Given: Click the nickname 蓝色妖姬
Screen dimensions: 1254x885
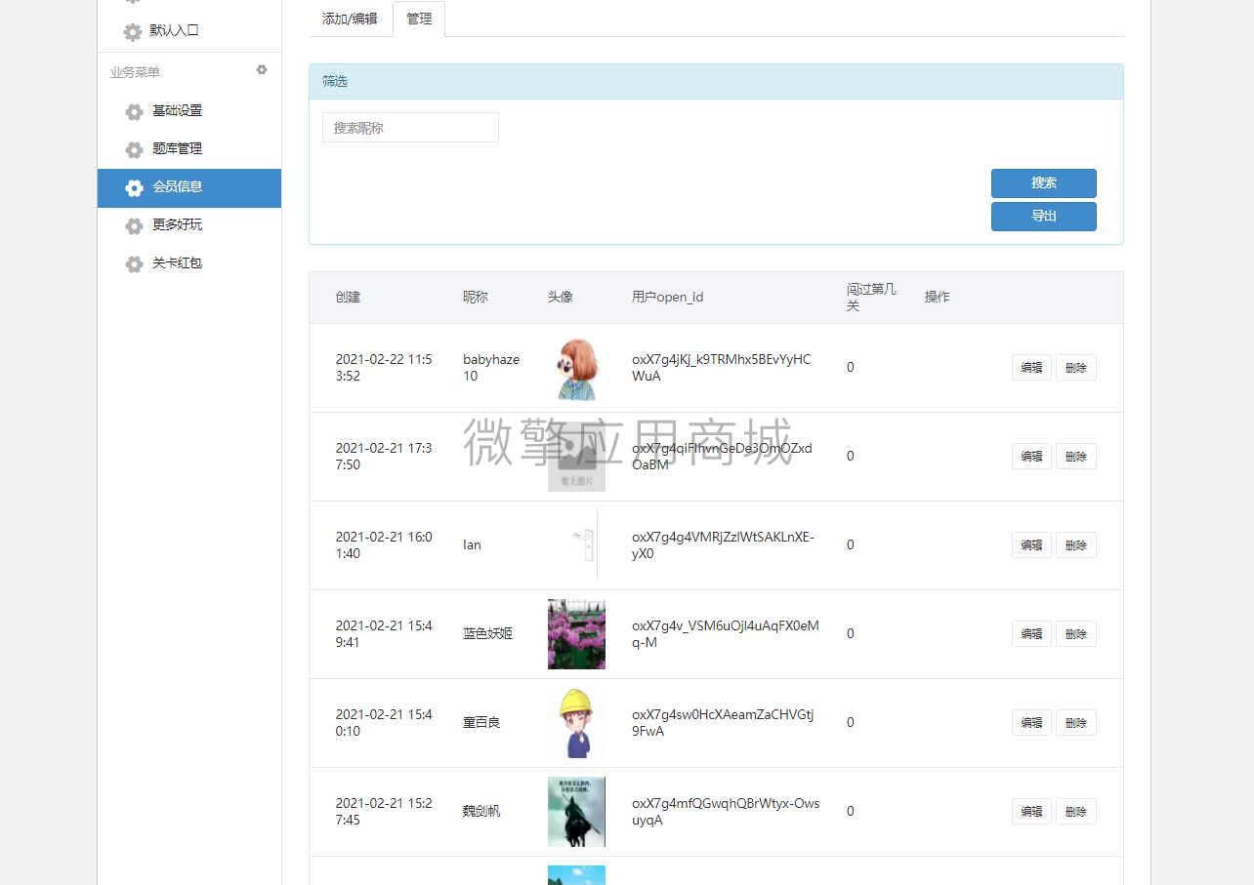Looking at the screenshot, I should tap(487, 634).
